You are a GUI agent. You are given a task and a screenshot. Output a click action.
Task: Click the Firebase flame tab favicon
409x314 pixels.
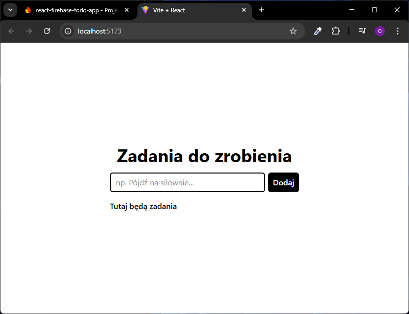pyautogui.click(x=28, y=10)
